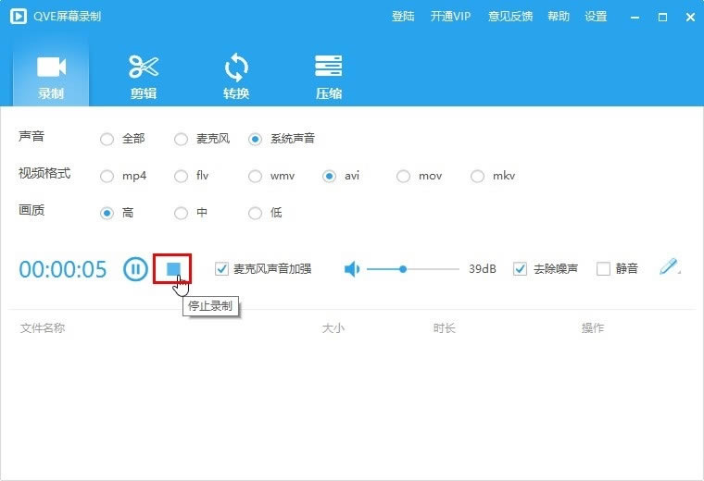Toggle 去除噪声 noise removal checkbox
The height and width of the screenshot is (481, 704).
point(520,268)
